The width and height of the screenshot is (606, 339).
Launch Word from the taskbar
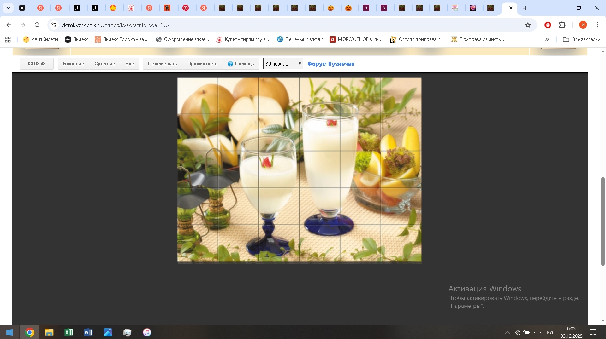pyautogui.click(x=88, y=332)
